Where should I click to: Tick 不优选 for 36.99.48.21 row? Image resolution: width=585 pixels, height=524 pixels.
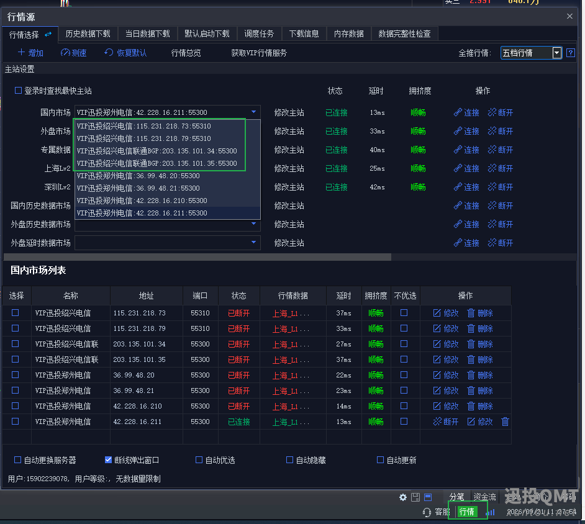click(x=404, y=391)
